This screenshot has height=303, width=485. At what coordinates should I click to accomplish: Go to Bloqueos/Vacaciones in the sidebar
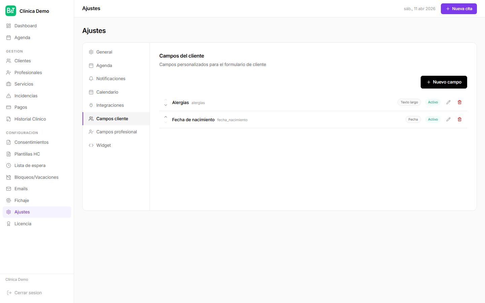tap(37, 177)
